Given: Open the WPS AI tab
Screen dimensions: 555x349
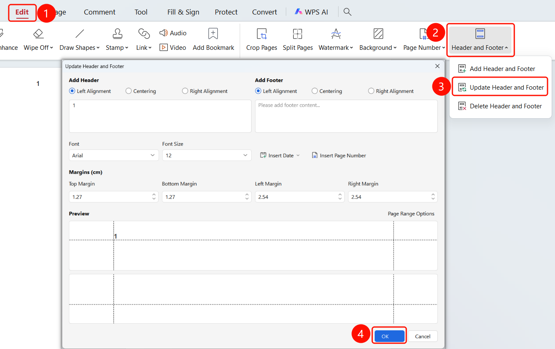Looking at the screenshot, I should click(311, 12).
